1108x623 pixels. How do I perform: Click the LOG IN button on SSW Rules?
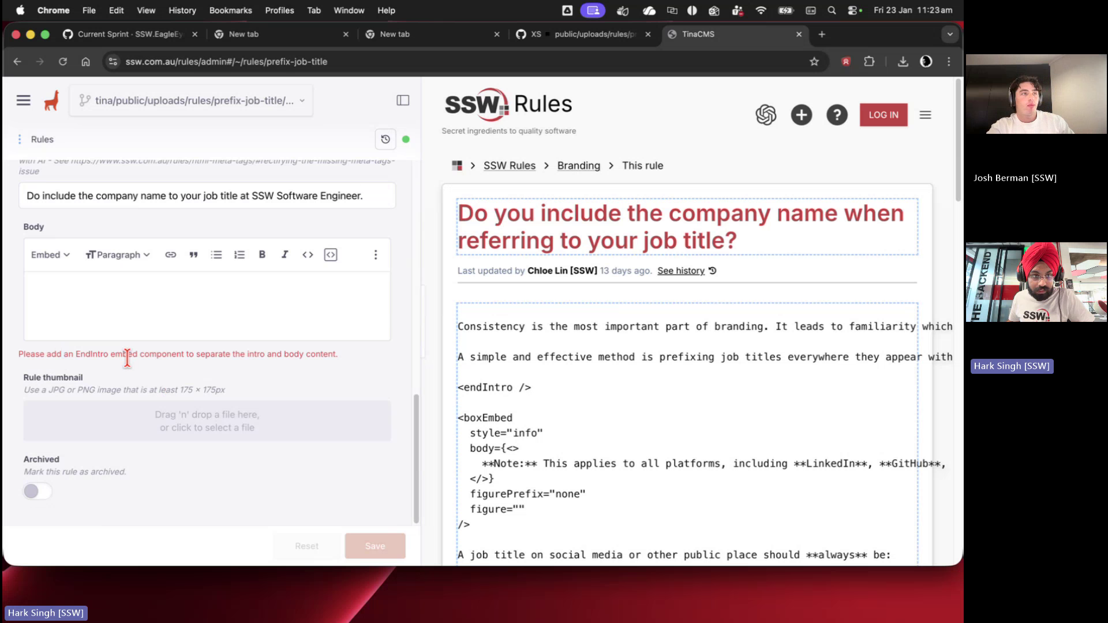(884, 115)
